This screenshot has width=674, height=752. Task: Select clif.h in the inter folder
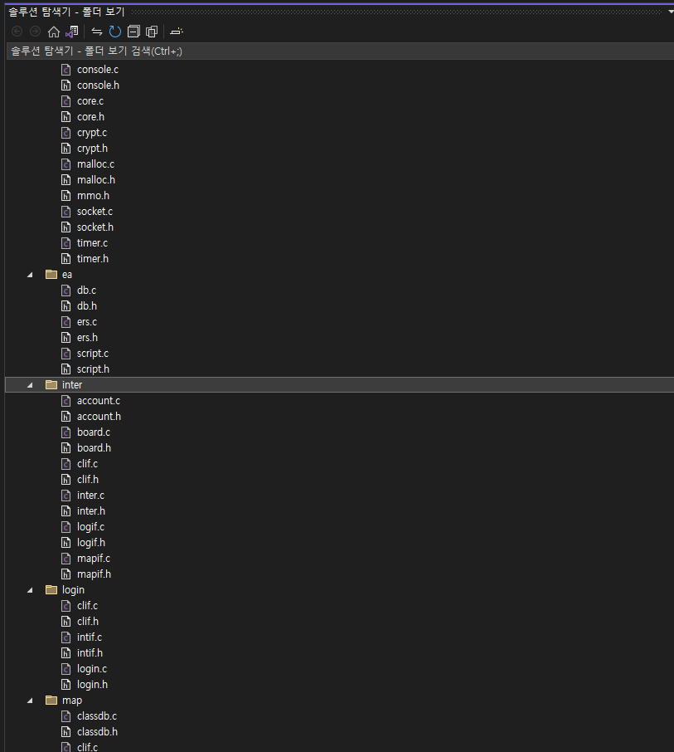tap(88, 480)
